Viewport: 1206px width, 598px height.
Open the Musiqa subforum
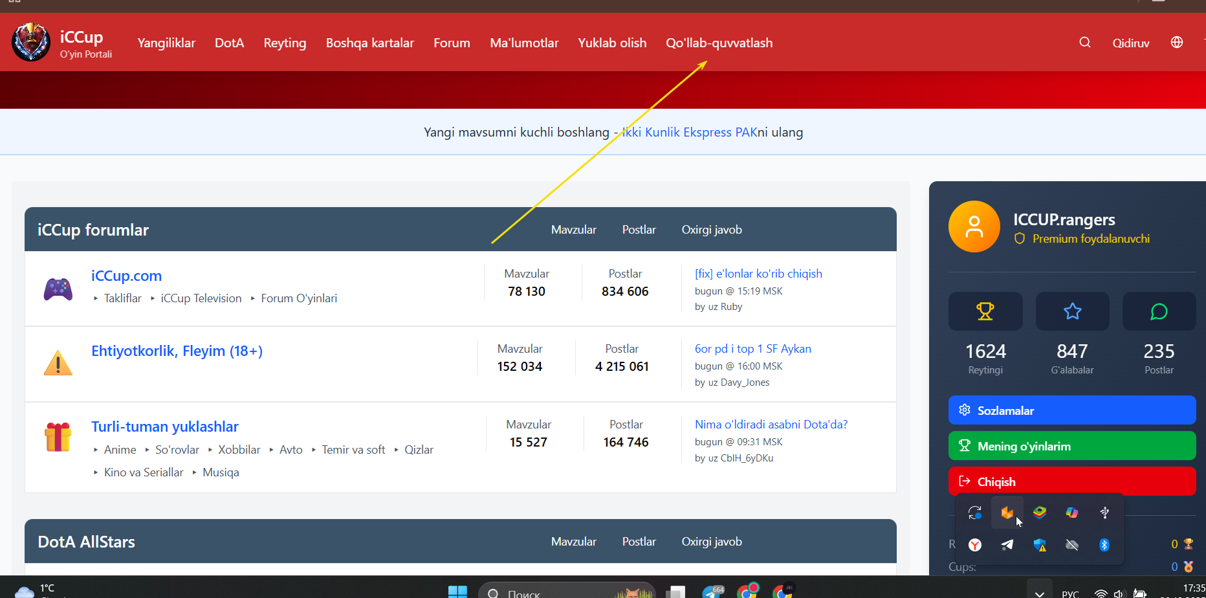(221, 472)
